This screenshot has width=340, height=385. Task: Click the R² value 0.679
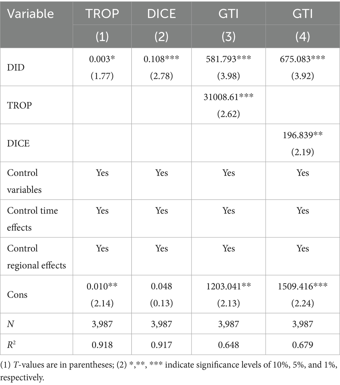click(x=302, y=345)
